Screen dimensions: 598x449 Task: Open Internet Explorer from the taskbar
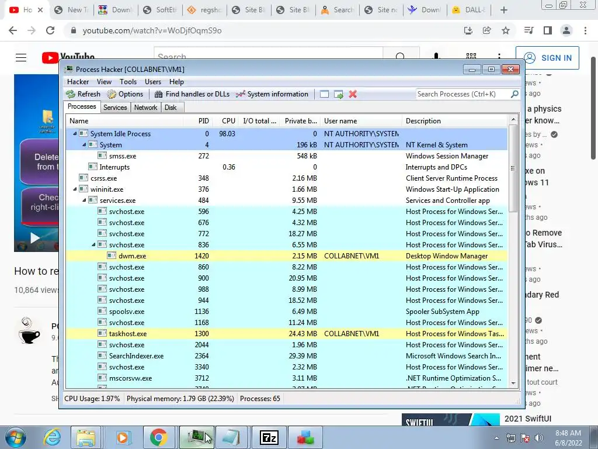tap(51, 437)
